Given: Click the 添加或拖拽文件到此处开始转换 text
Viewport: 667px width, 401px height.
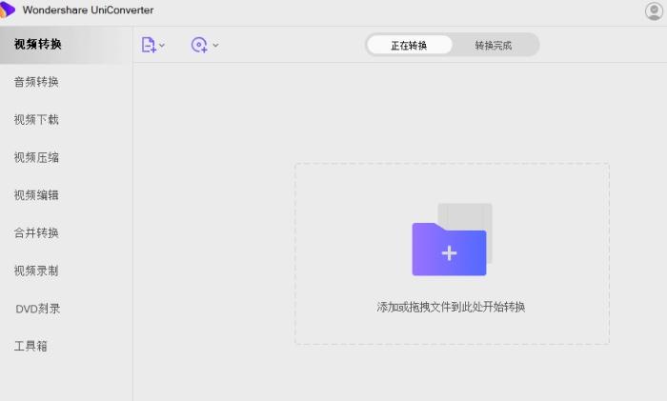Looking at the screenshot, I should (451, 307).
